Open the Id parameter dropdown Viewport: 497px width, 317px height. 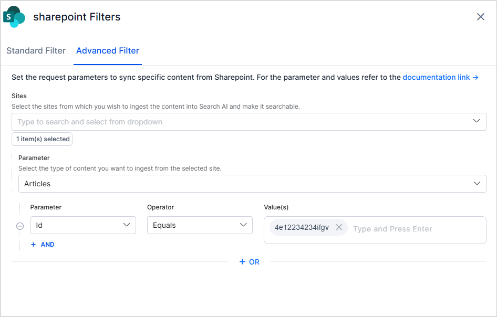83,225
